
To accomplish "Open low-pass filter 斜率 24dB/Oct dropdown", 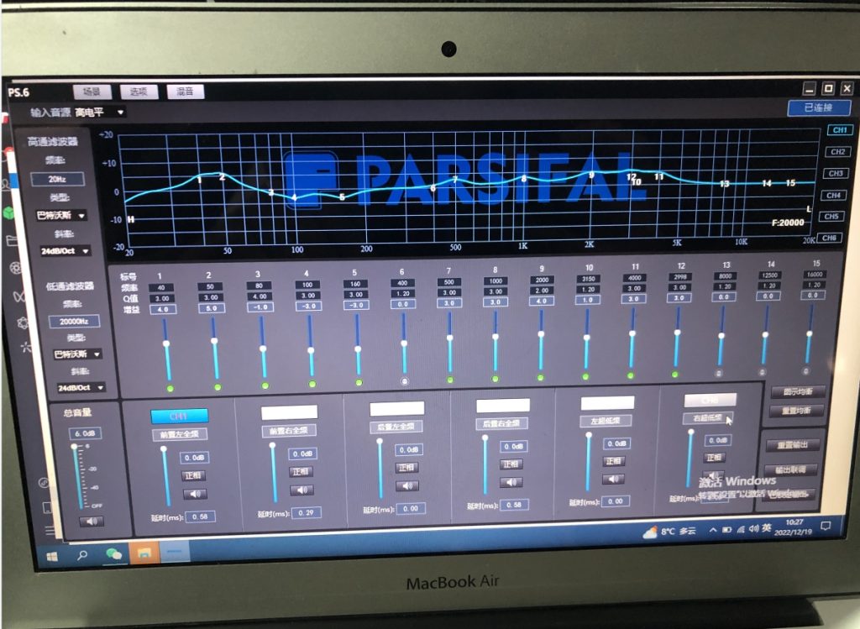I will 80,387.
